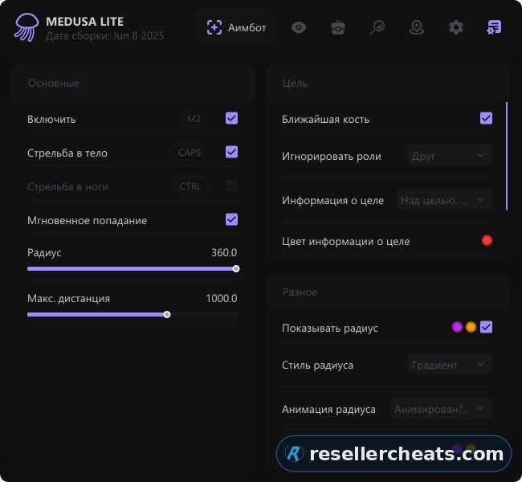Click the Радиус slider label
The image size is (522, 482).
coord(44,253)
